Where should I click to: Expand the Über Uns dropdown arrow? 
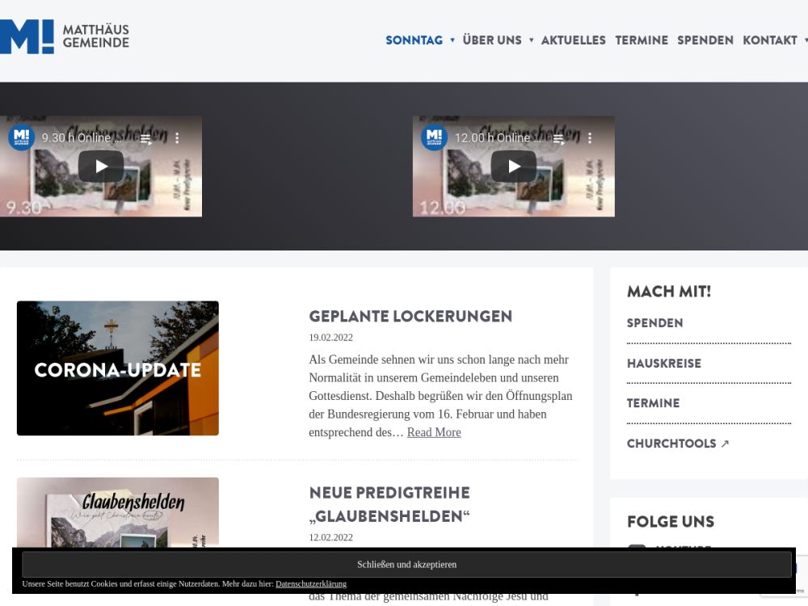click(x=531, y=40)
